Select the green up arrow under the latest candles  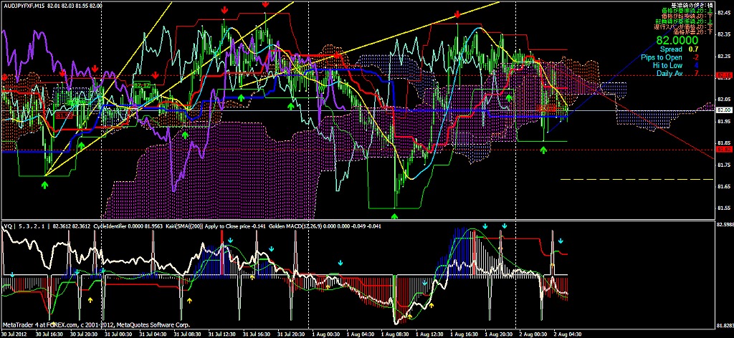tap(543, 150)
